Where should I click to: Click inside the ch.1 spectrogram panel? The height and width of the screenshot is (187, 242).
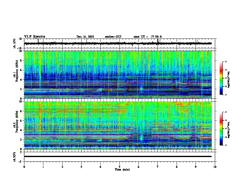coord(118,75)
